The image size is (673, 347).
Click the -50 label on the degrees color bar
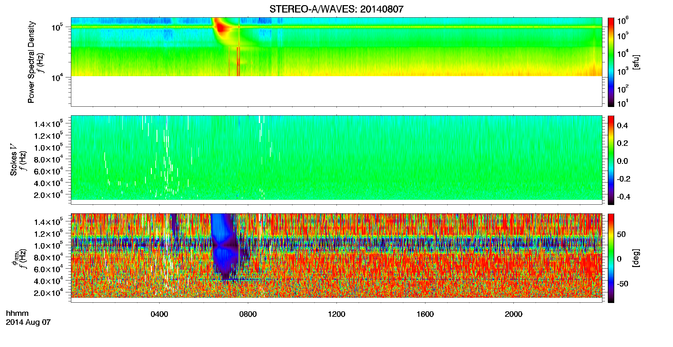pos(623,284)
